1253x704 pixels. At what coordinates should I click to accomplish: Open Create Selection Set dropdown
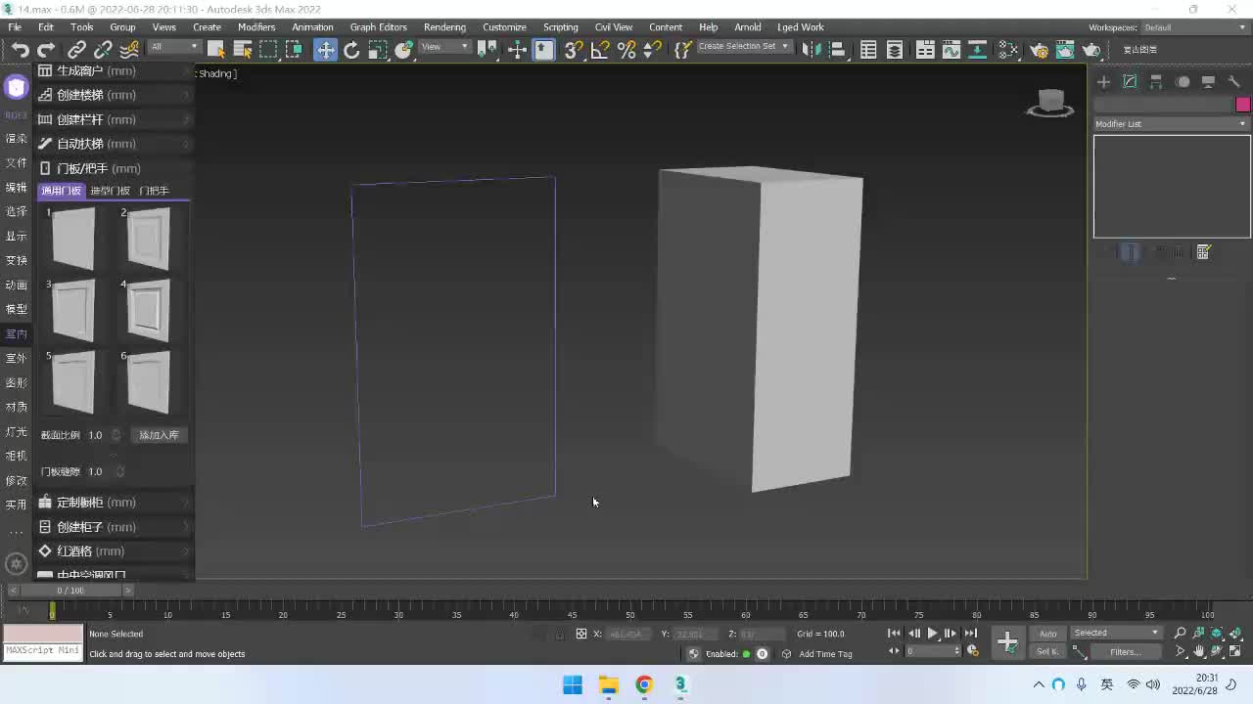click(743, 47)
